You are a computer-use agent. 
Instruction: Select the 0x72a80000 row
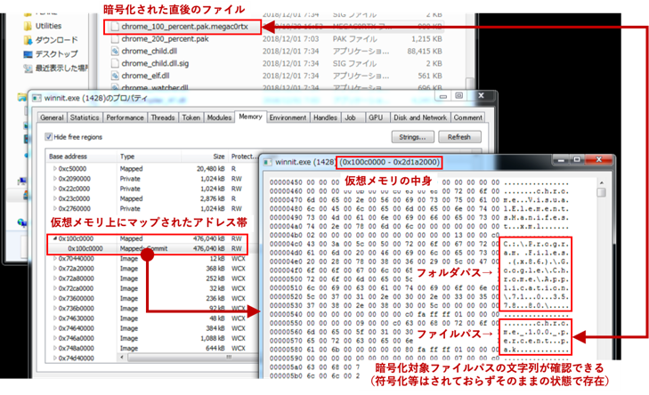tap(152, 278)
